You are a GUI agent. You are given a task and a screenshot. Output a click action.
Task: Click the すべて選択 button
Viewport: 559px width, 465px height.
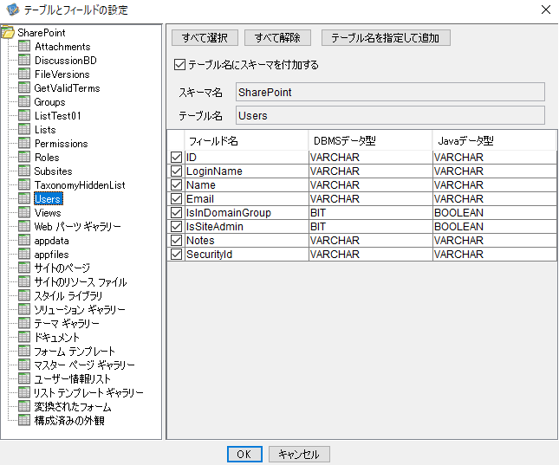tap(205, 37)
